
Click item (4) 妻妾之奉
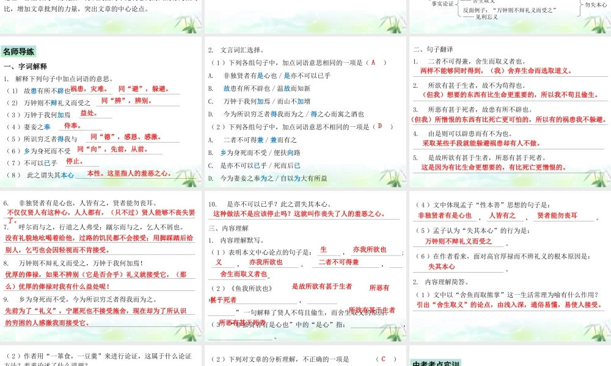point(27,127)
